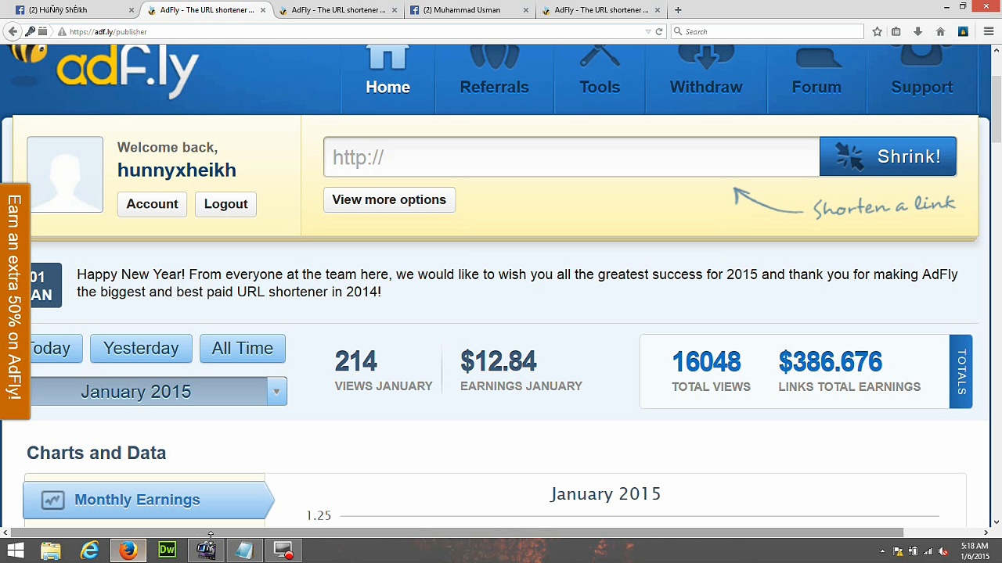The image size is (1002, 563).
Task: Click the http:// link input field
Action: (571, 156)
